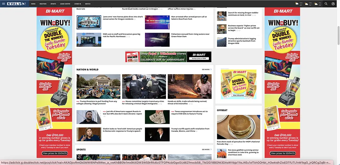The image size is (340, 165).
Task: Click left ad View prizes for 03/04/25
Action: coord(55,153)
